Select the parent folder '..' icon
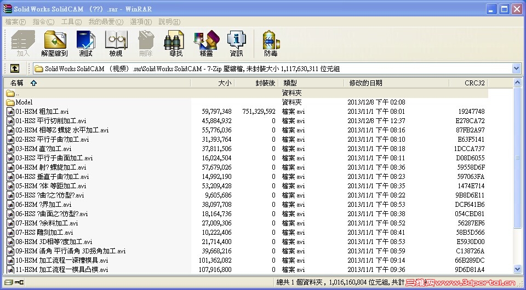Image resolution: width=526 pixels, height=290 pixels. pyautogui.click(x=10, y=93)
